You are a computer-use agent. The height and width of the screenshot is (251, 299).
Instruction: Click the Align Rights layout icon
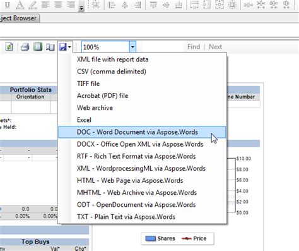[x=138, y=5]
